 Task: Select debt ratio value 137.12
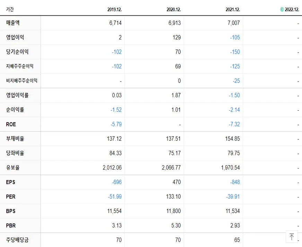coord(114,139)
